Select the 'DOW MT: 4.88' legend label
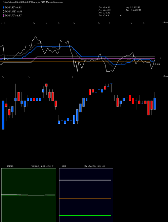 [13, 12]
